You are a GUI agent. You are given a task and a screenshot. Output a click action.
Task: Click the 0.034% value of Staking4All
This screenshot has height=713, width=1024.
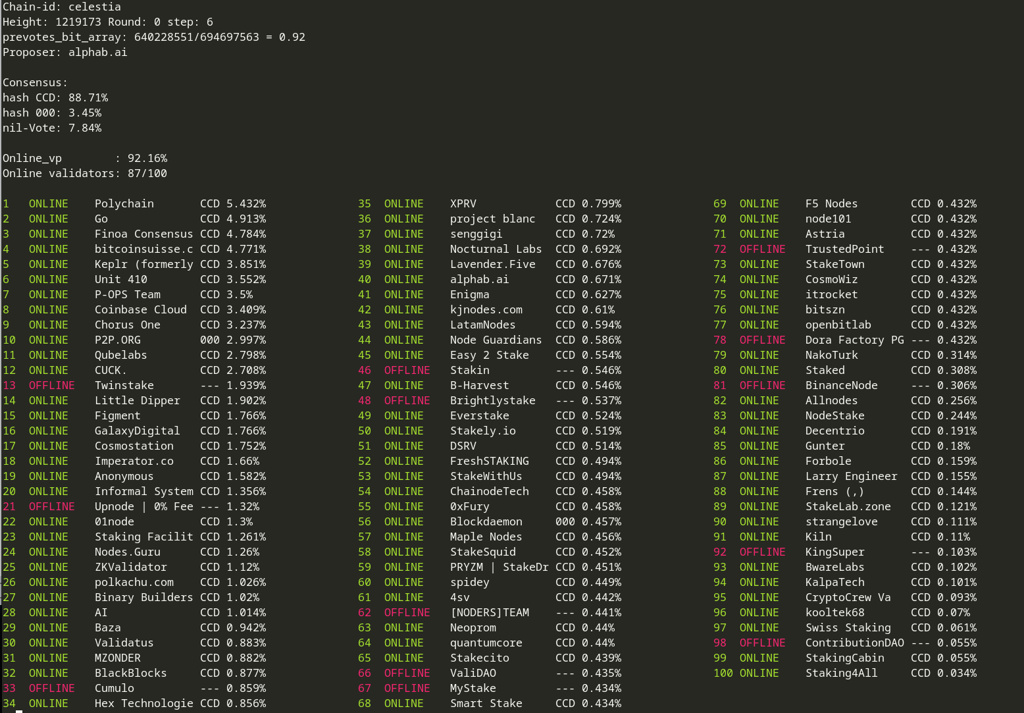(x=957, y=673)
